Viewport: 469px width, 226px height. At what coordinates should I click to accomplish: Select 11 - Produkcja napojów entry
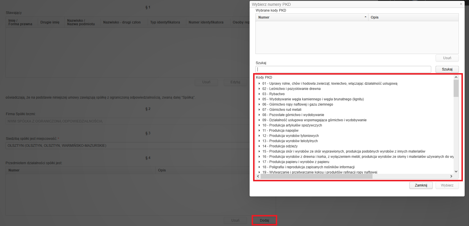click(280, 131)
